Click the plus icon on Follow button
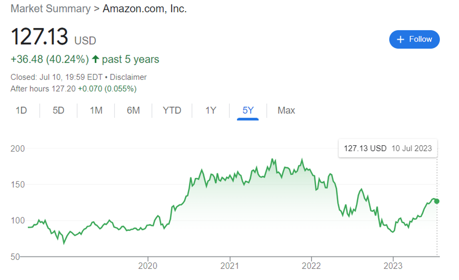 [x=400, y=39]
